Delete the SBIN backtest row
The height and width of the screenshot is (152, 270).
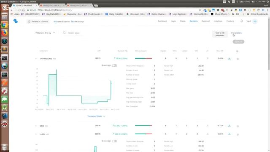coord(238,126)
